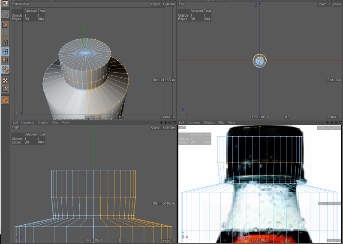Click the checkerboard Texture mode icon

[5, 80]
